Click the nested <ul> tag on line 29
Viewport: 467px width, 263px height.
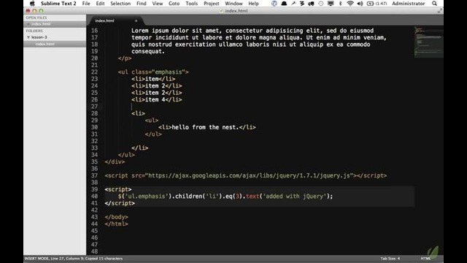pos(152,120)
